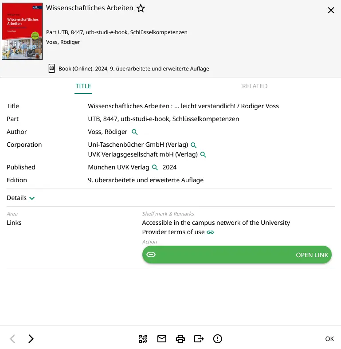Confirm with the OK button
This screenshot has height=349, width=341.
[329, 339]
